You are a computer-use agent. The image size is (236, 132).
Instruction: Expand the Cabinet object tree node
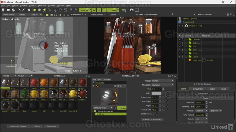(x=186, y=39)
